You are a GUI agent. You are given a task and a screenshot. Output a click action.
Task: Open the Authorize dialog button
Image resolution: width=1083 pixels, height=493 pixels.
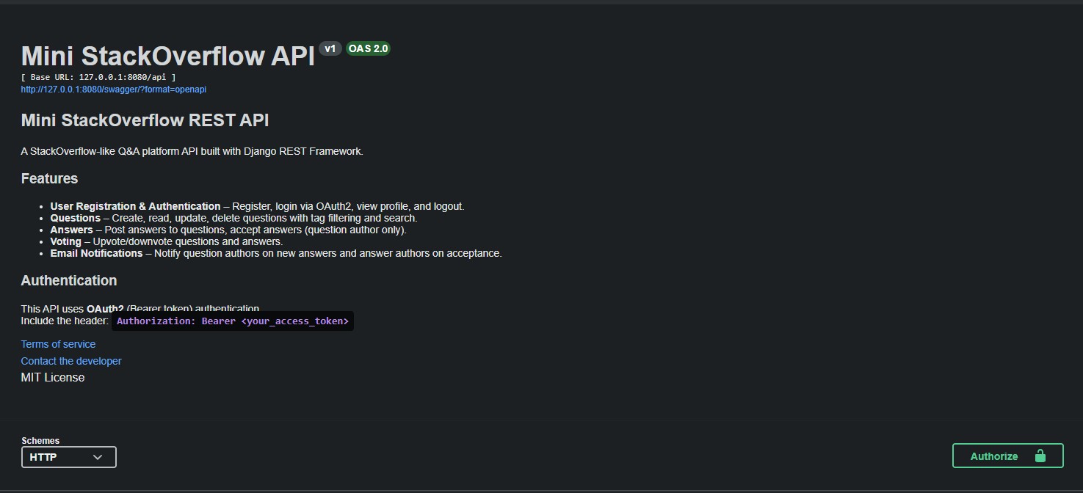[x=1007, y=456]
